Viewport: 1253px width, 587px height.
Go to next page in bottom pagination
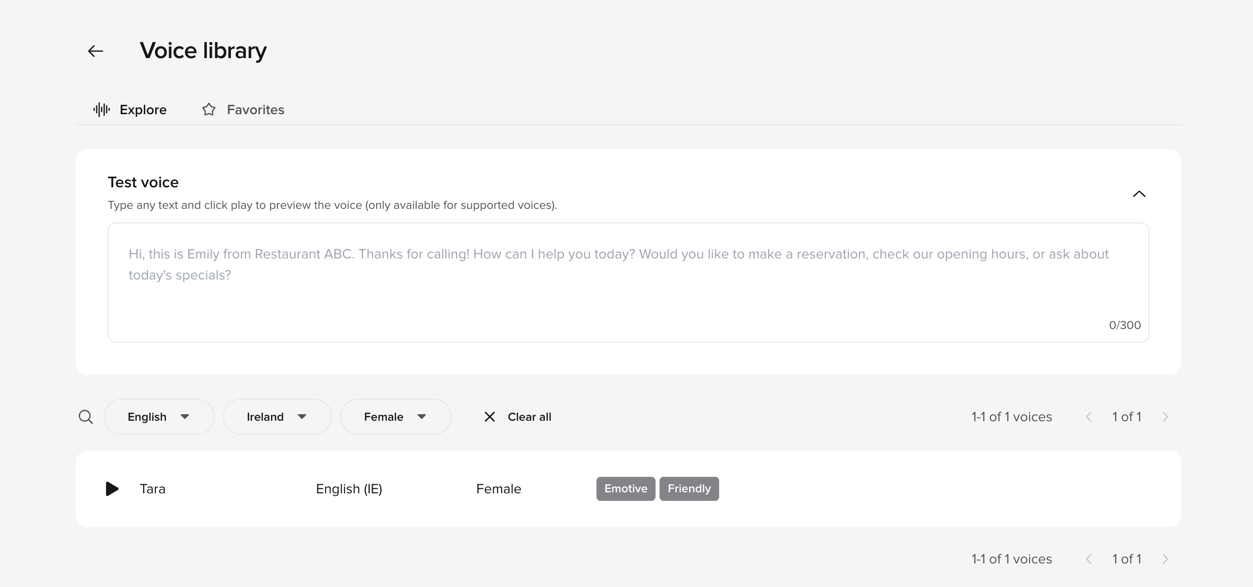[1165, 559]
